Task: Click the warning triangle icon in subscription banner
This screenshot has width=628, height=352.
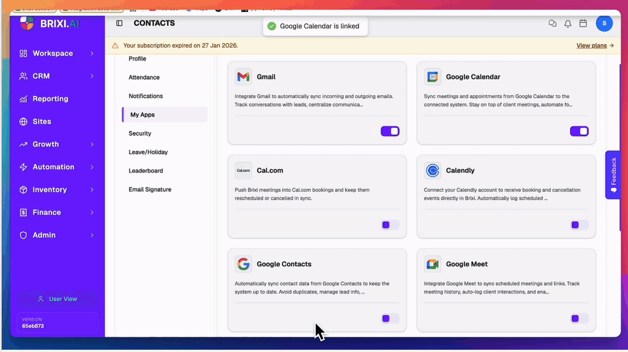Action: pyautogui.click(x=115, y=46)
